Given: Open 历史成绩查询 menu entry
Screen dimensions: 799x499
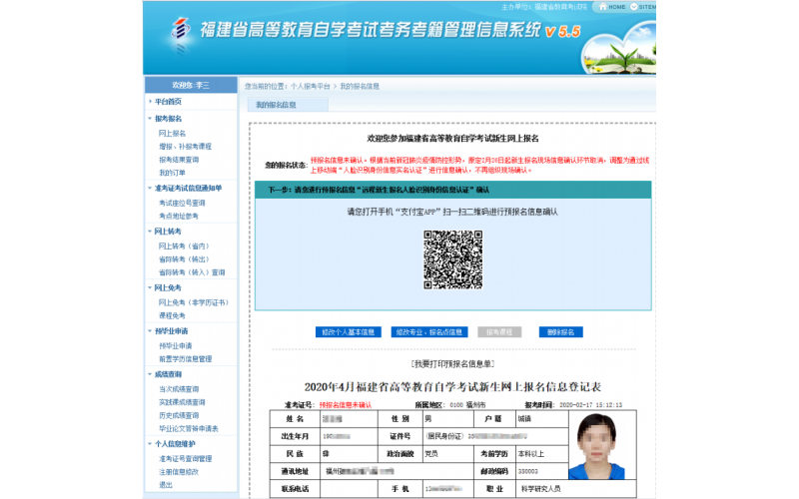Looking at the screenshot, I should (179, 415).
